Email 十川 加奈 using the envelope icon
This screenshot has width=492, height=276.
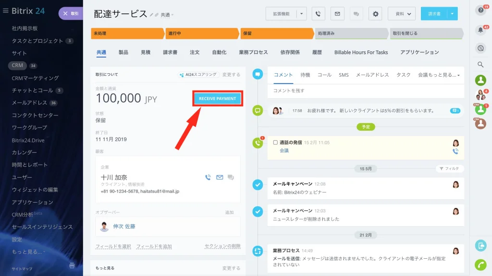click(x=220, y=177)
